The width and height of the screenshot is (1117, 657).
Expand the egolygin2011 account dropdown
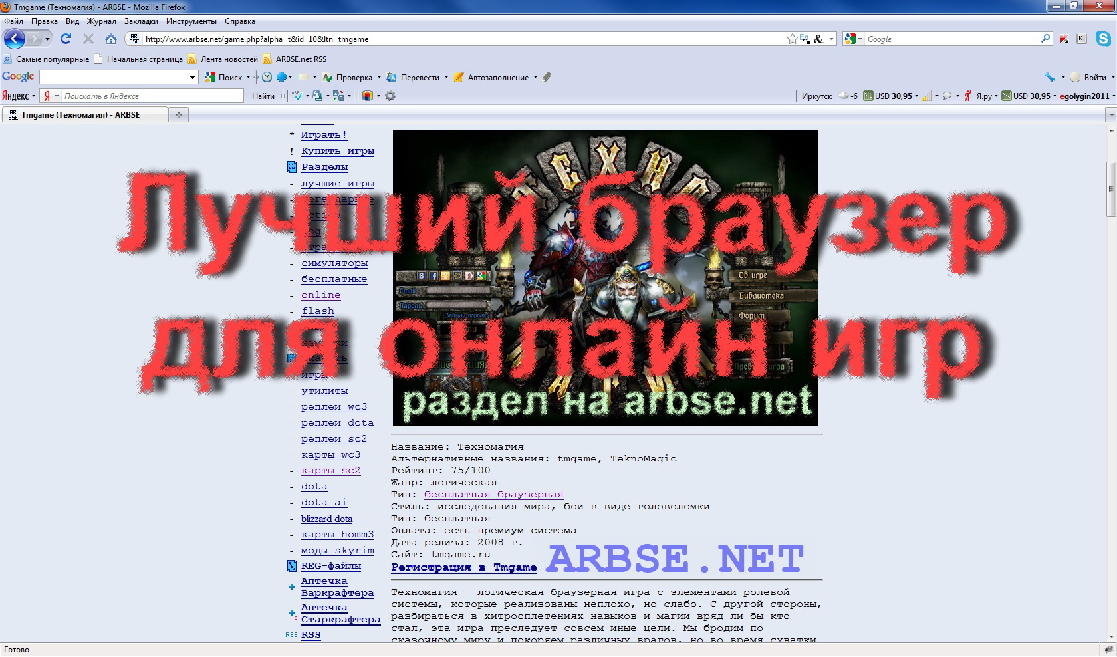point(1113,96)
